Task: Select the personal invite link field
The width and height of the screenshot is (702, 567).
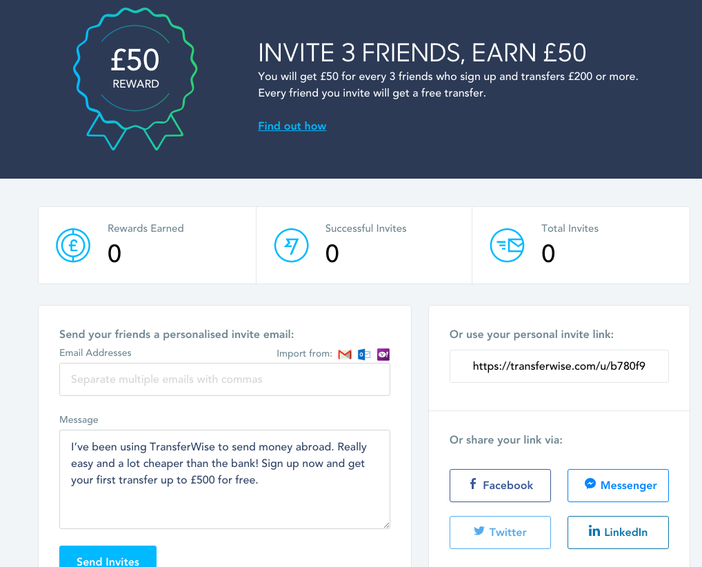Action: (x=559, y=366)
